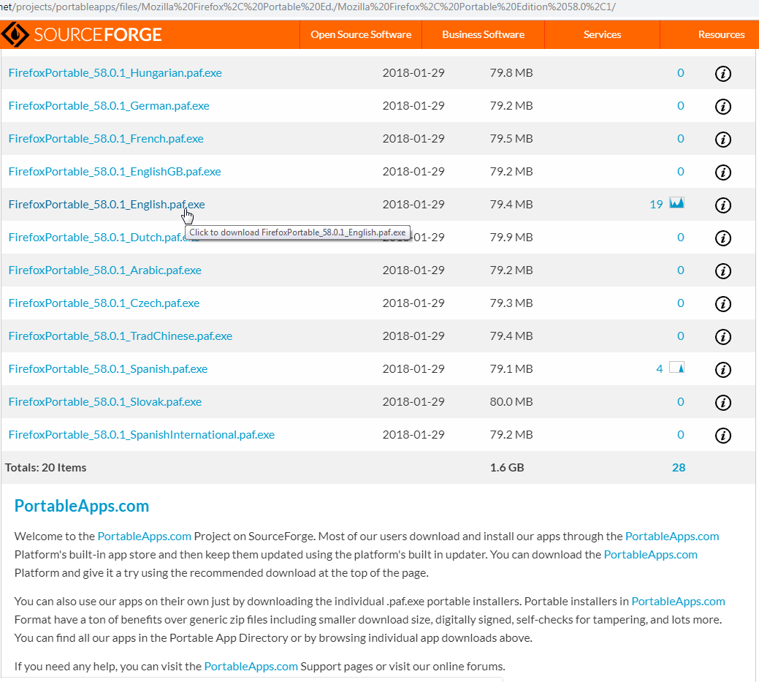Download FirefoxPortable_58.0.1_TradChinese.paf.exe
The image size is (759, 682).
(121, 336)
